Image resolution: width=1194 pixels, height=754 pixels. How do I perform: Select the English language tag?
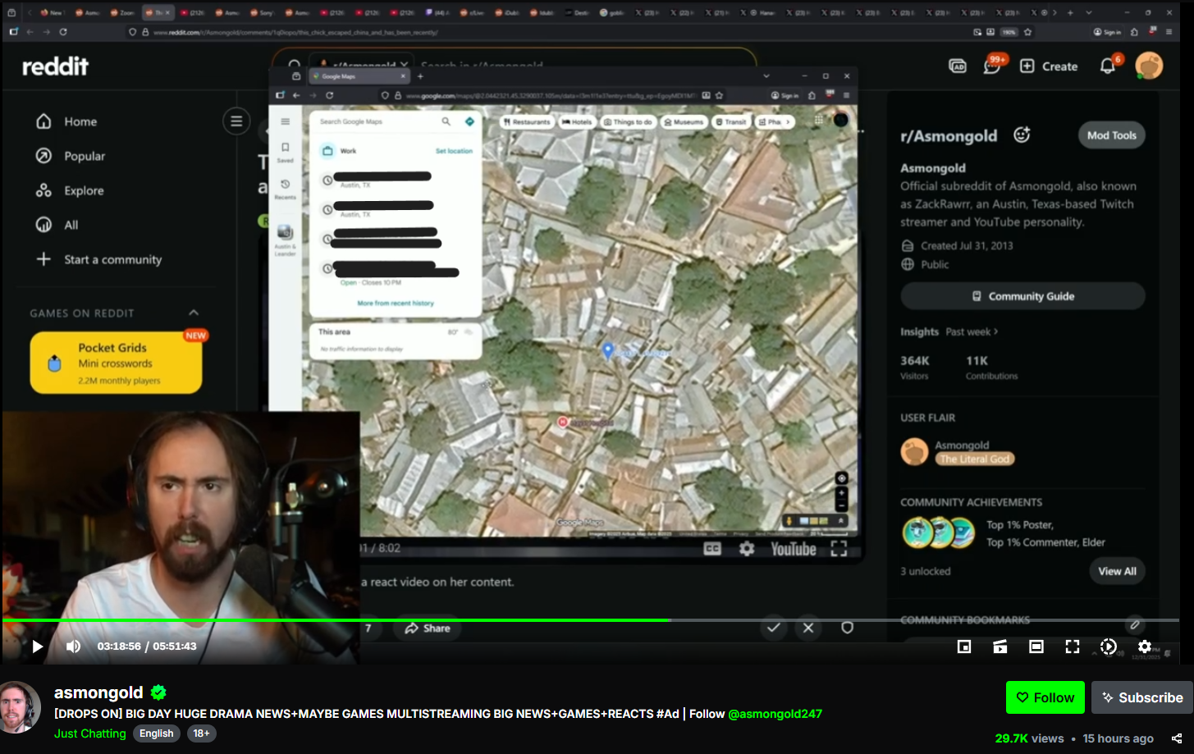coord(156,733)
